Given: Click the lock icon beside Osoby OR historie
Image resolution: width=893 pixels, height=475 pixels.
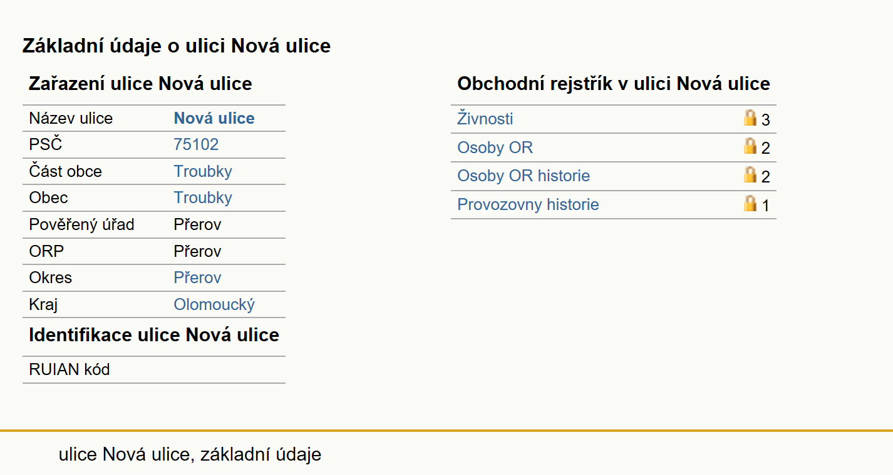Looking at the screenshot, I should coord(750,174).
